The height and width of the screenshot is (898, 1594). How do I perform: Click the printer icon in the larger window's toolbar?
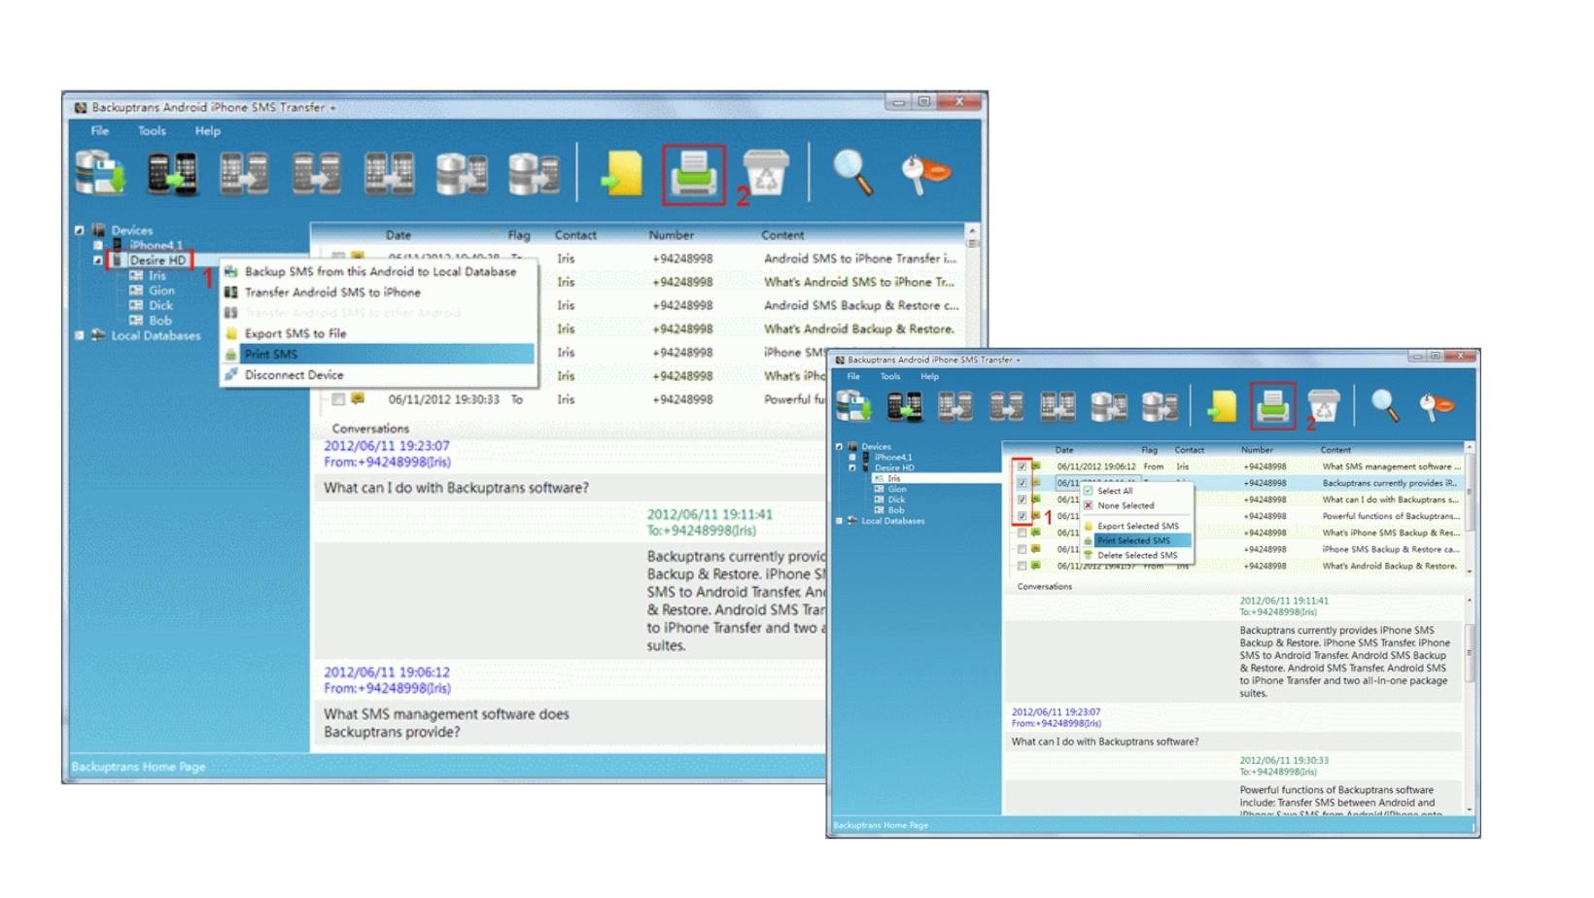(x=693, y=175)
